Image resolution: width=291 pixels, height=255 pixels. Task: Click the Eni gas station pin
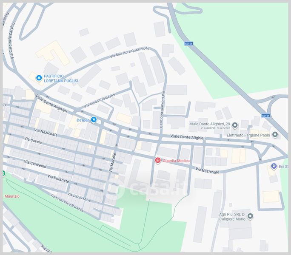click(x=274, y=166)
